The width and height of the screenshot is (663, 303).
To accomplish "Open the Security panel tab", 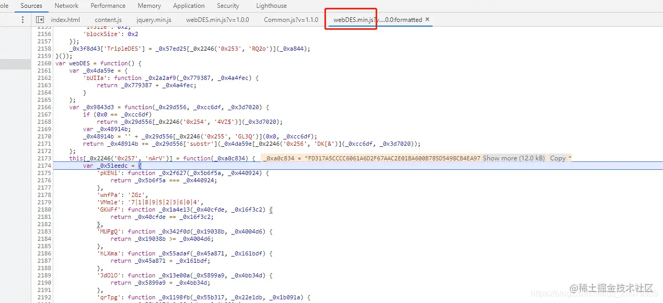I will click(x=228, y=6).
